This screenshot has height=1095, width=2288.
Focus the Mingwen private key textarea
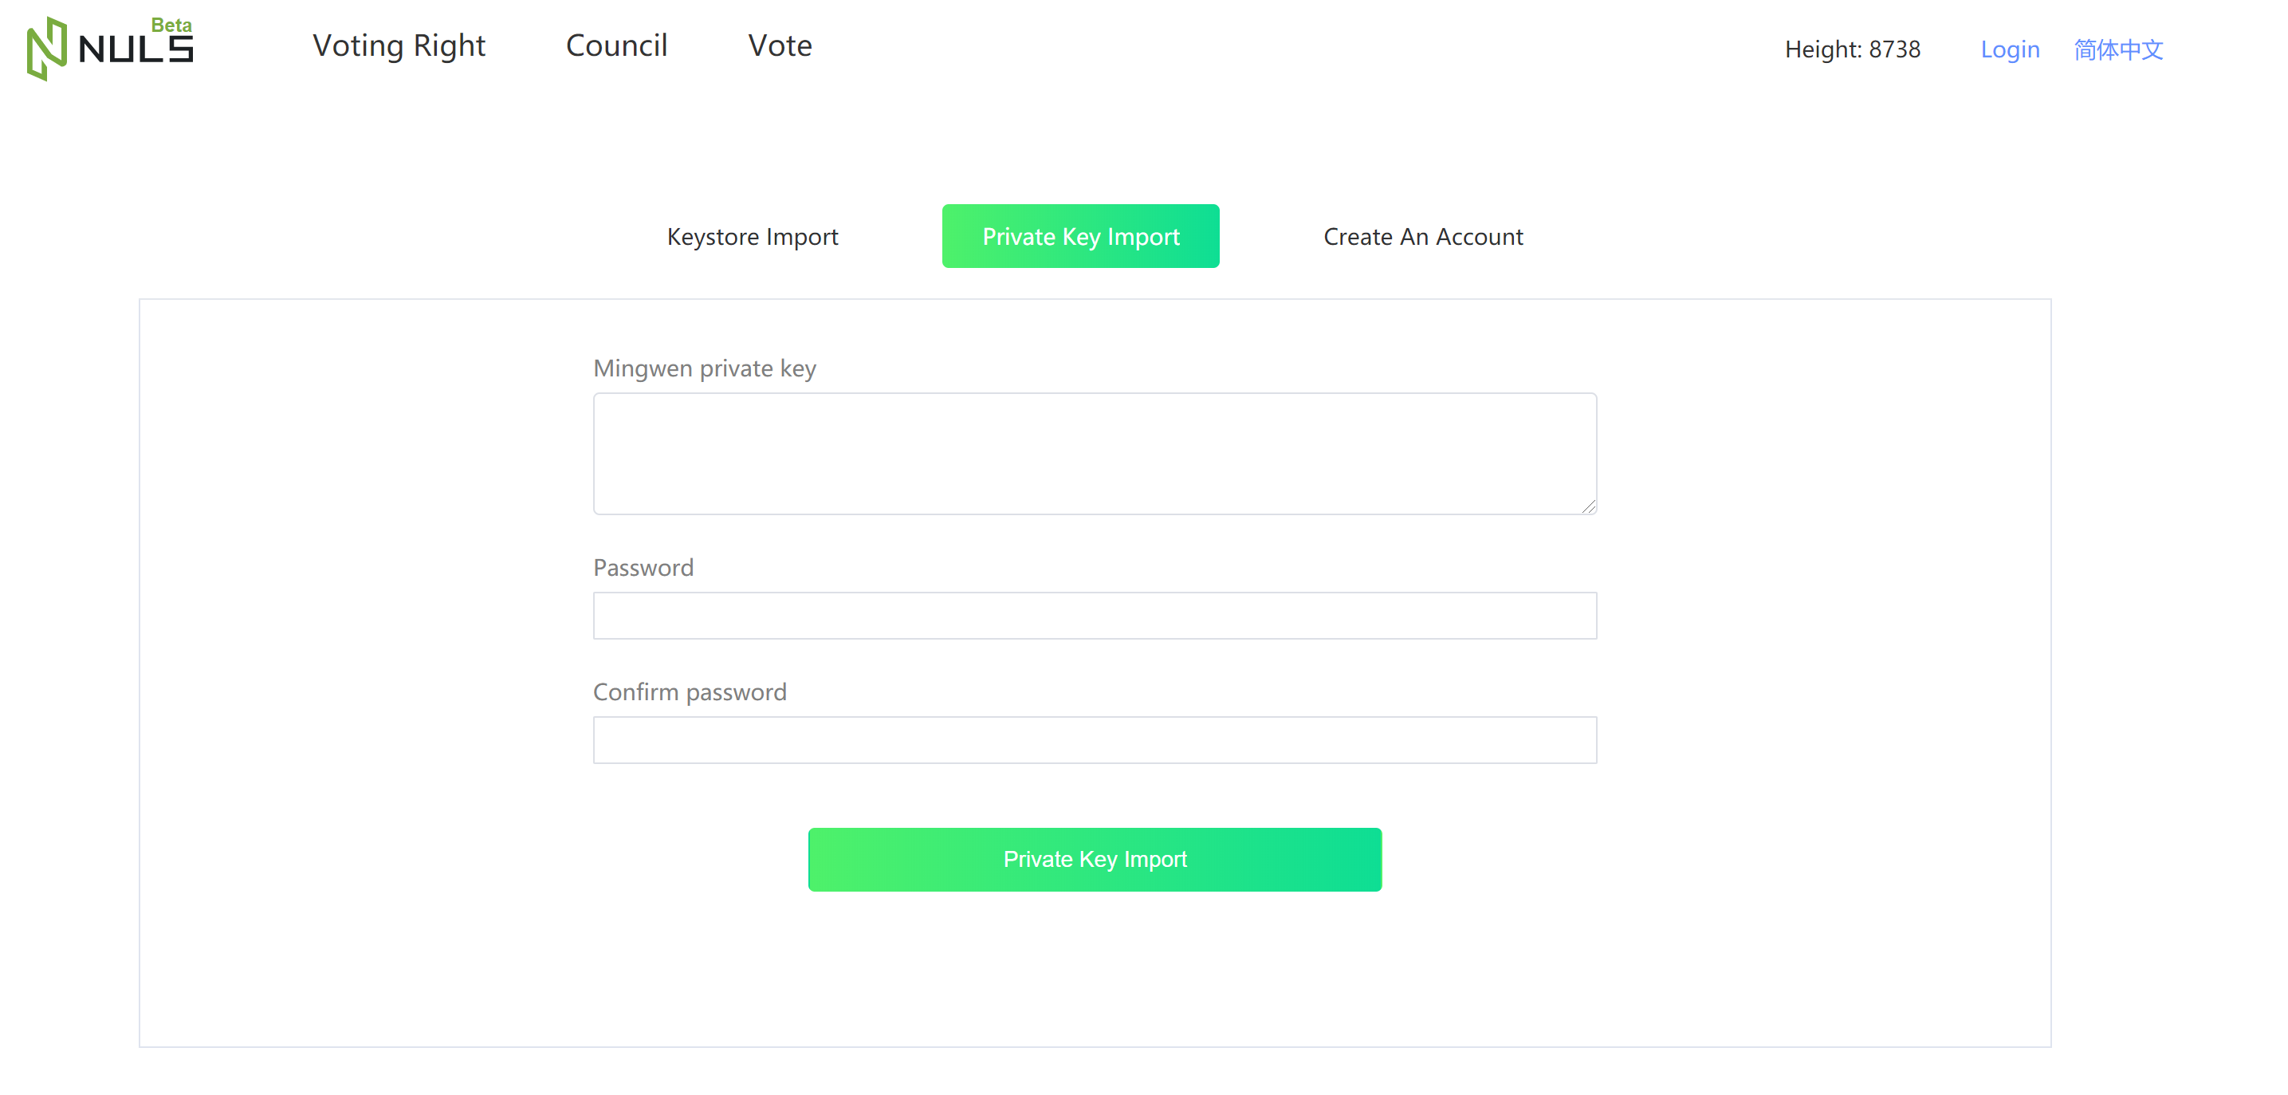(x=1095, y=454)
